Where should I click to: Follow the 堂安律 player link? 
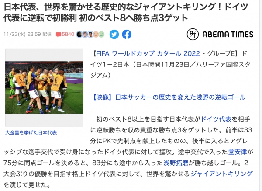tap(238, 152)
